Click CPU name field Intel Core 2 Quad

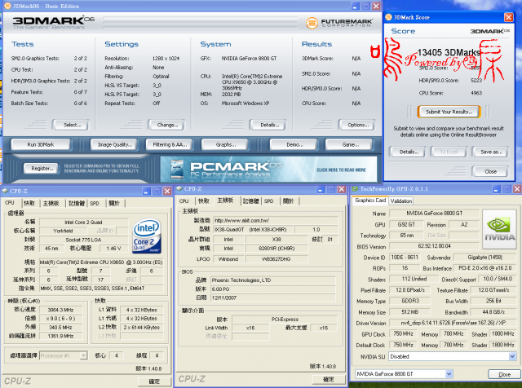[83, 222]
